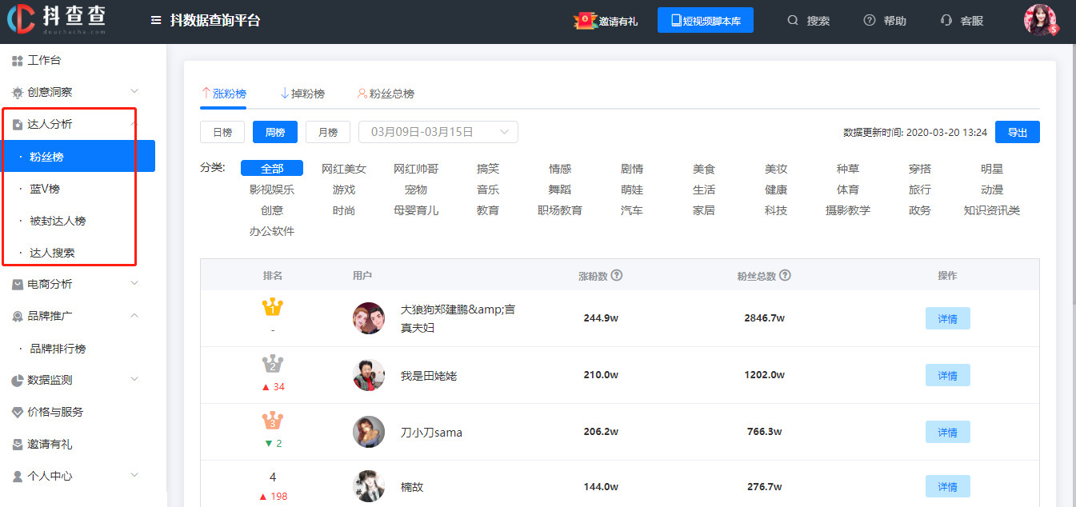Switch to the 掉粉榜 tab

pyautogui.click(x=303, y=94)
